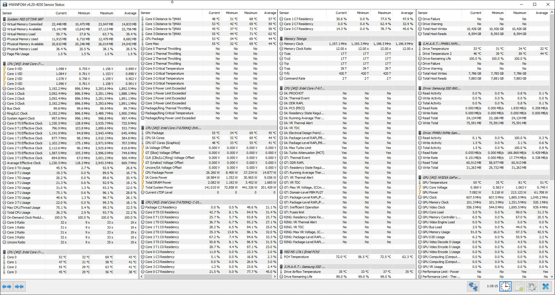Screen dimensions: 555x295
Task: Click the PCH Temperature thermometer icon
Action: [x=281, y=257]
